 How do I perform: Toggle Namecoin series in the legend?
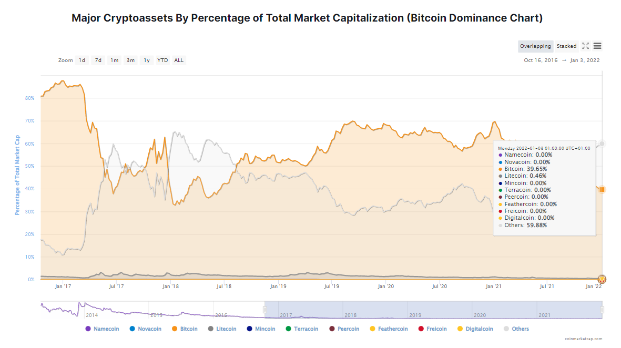click(88, 329)
